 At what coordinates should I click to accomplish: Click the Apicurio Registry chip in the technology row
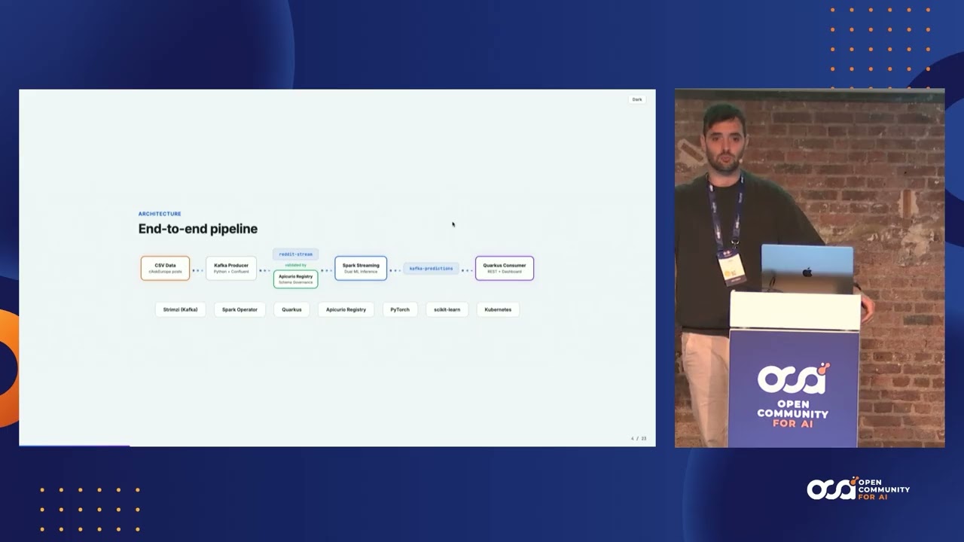click(346, 309)
